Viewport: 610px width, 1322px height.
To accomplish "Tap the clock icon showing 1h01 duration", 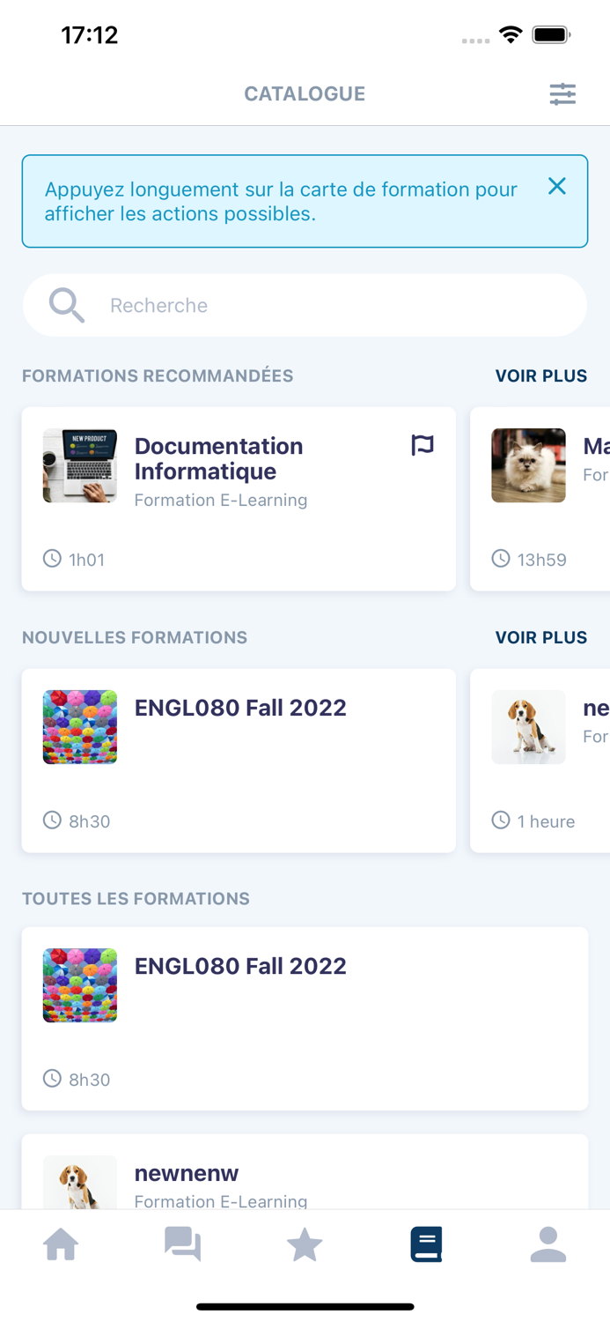I will (52, 559).
